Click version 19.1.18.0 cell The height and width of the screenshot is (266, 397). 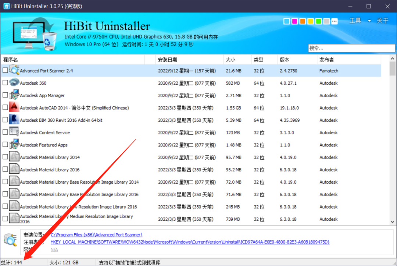point(289,108)
